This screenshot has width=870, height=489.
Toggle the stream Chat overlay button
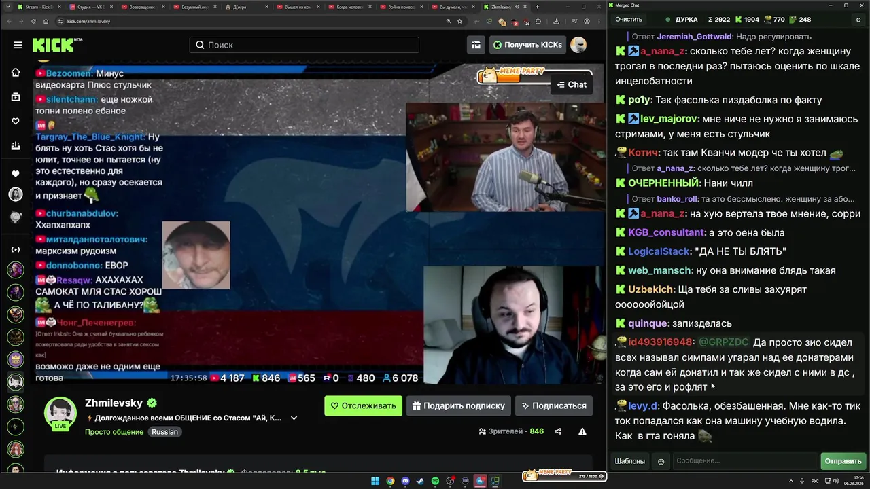coord(572,84)
